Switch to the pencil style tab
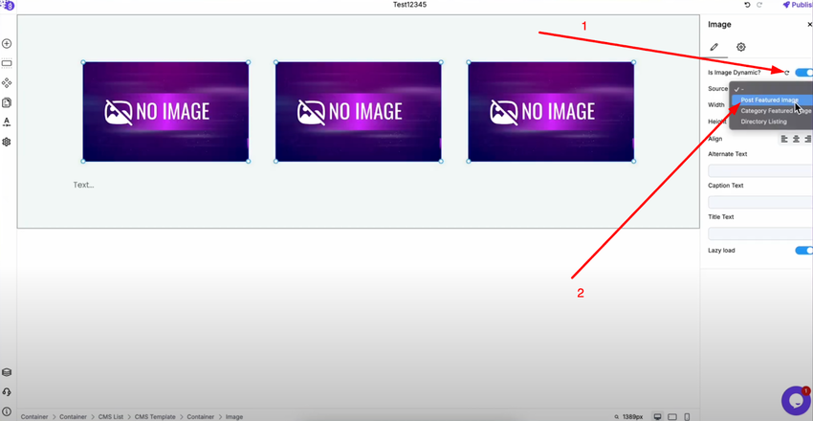 (x=714, y=47)
